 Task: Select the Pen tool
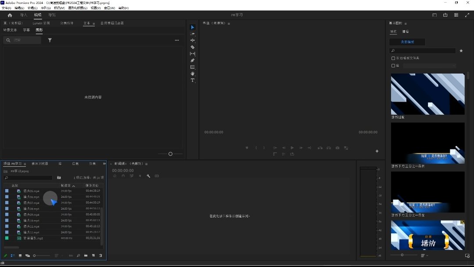point(192,60)
